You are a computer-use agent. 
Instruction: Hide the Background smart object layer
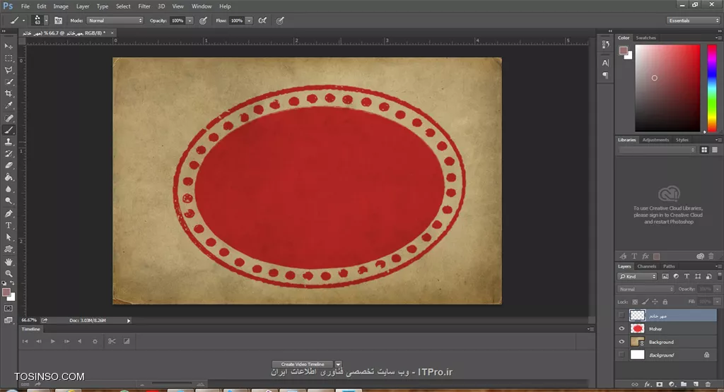[621, 342]
